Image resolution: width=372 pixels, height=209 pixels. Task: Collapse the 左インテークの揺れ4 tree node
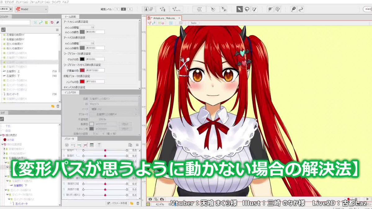pos(6,190)
